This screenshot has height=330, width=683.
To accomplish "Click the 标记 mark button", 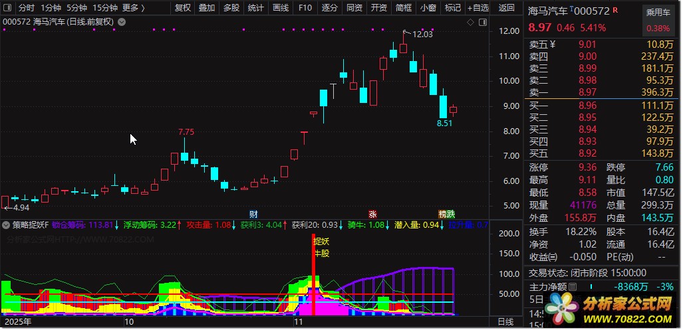I will [453, 8].
